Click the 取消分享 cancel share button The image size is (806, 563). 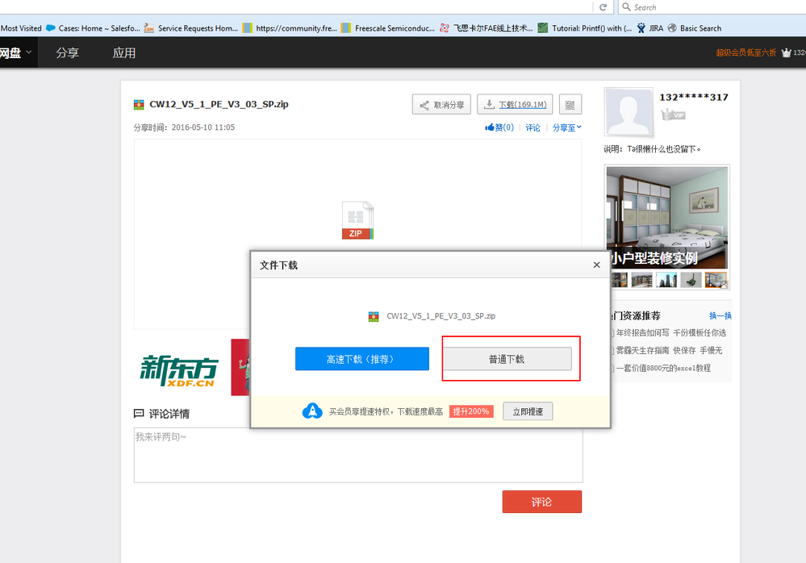click(x=441, y=104)
